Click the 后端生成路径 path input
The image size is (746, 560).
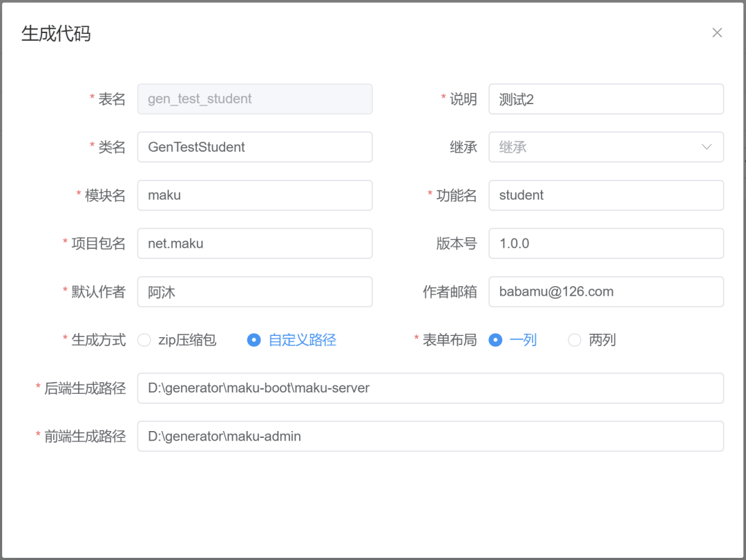pyautogui.click(x=430, y=388)
